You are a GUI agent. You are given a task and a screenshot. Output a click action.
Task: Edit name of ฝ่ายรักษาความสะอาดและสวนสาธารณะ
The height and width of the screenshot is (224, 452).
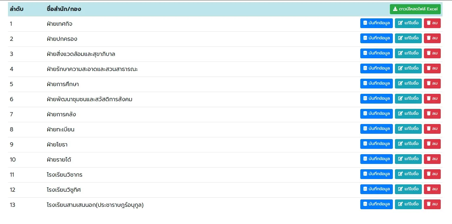pos(408,68)
